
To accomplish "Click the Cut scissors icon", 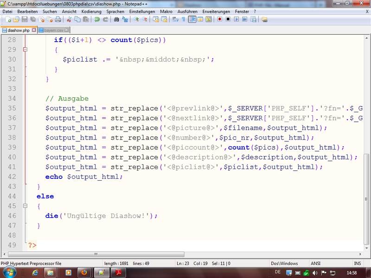I will click(69, 19).
